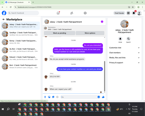Viewport: 145px width, 116px height.
Task: Click the sticker picker icon
Action: 53,97
